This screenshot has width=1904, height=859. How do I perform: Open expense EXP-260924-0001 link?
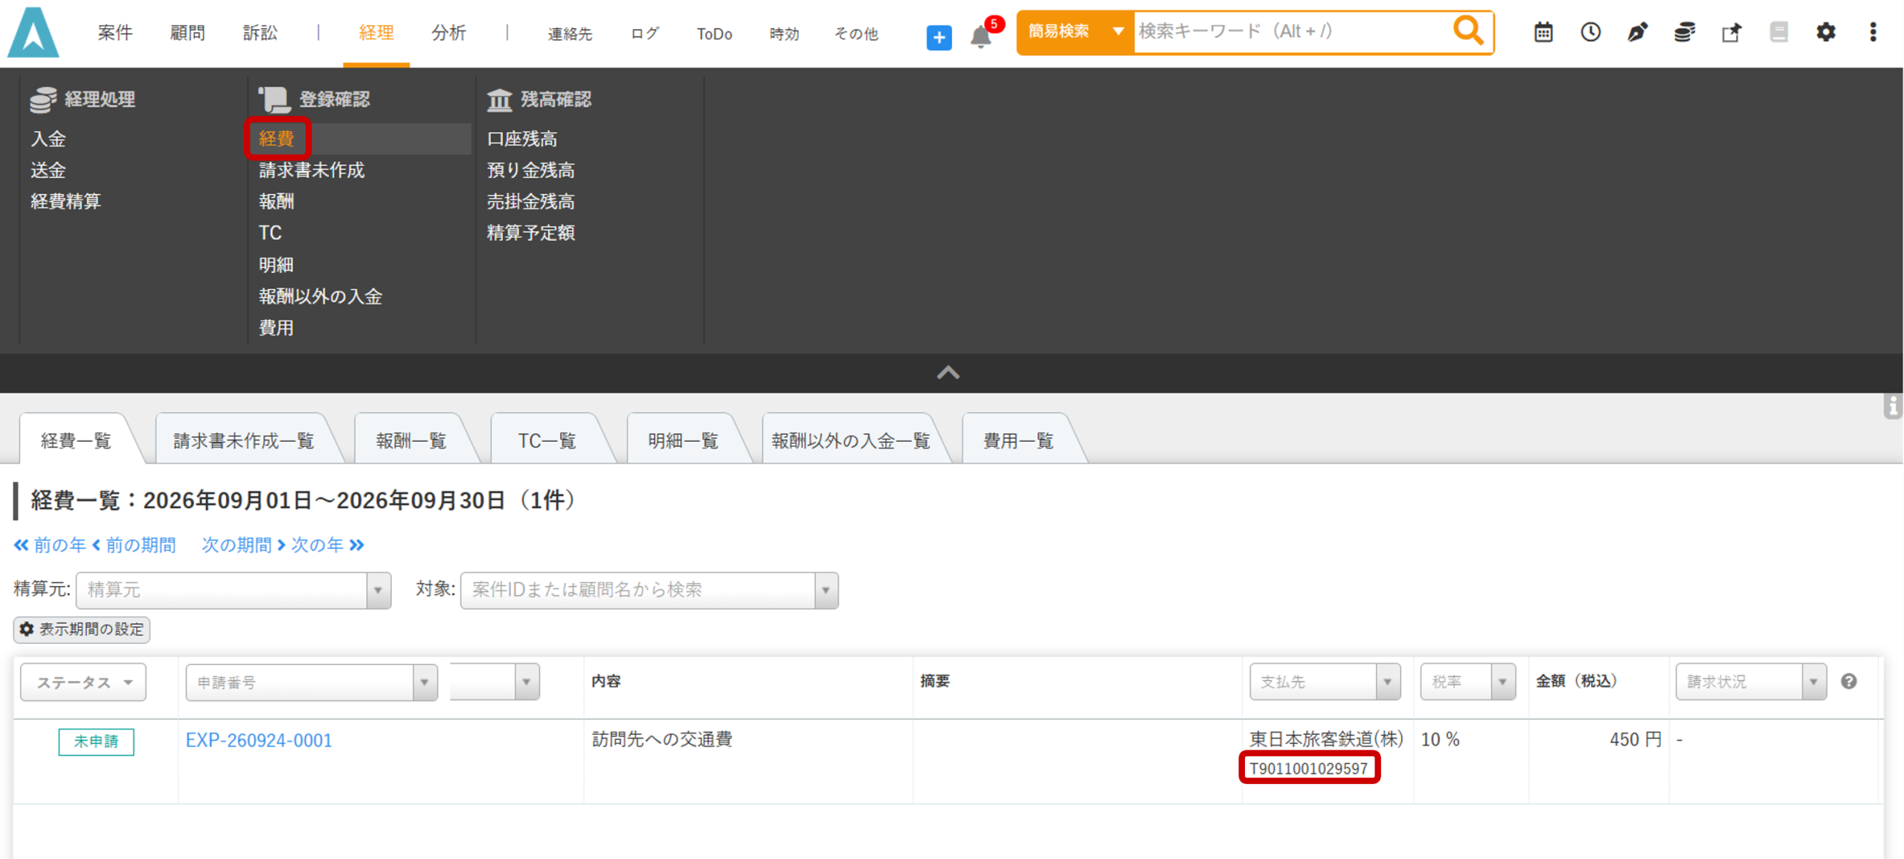pyautogui.click(x=259, y=740)
